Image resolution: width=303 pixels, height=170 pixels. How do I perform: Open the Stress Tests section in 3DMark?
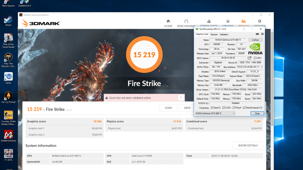(209, 23)
